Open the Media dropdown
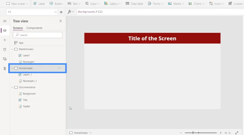Image resolution: width=244 pixels, height=135 pixels. click(x=176, y=4)
